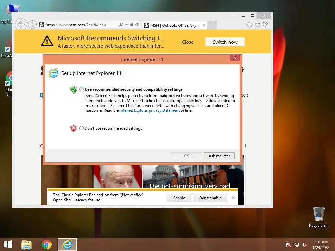Select Don't use recommended settings option
This screenshot has width=335, height=251.
click(81, 128)
